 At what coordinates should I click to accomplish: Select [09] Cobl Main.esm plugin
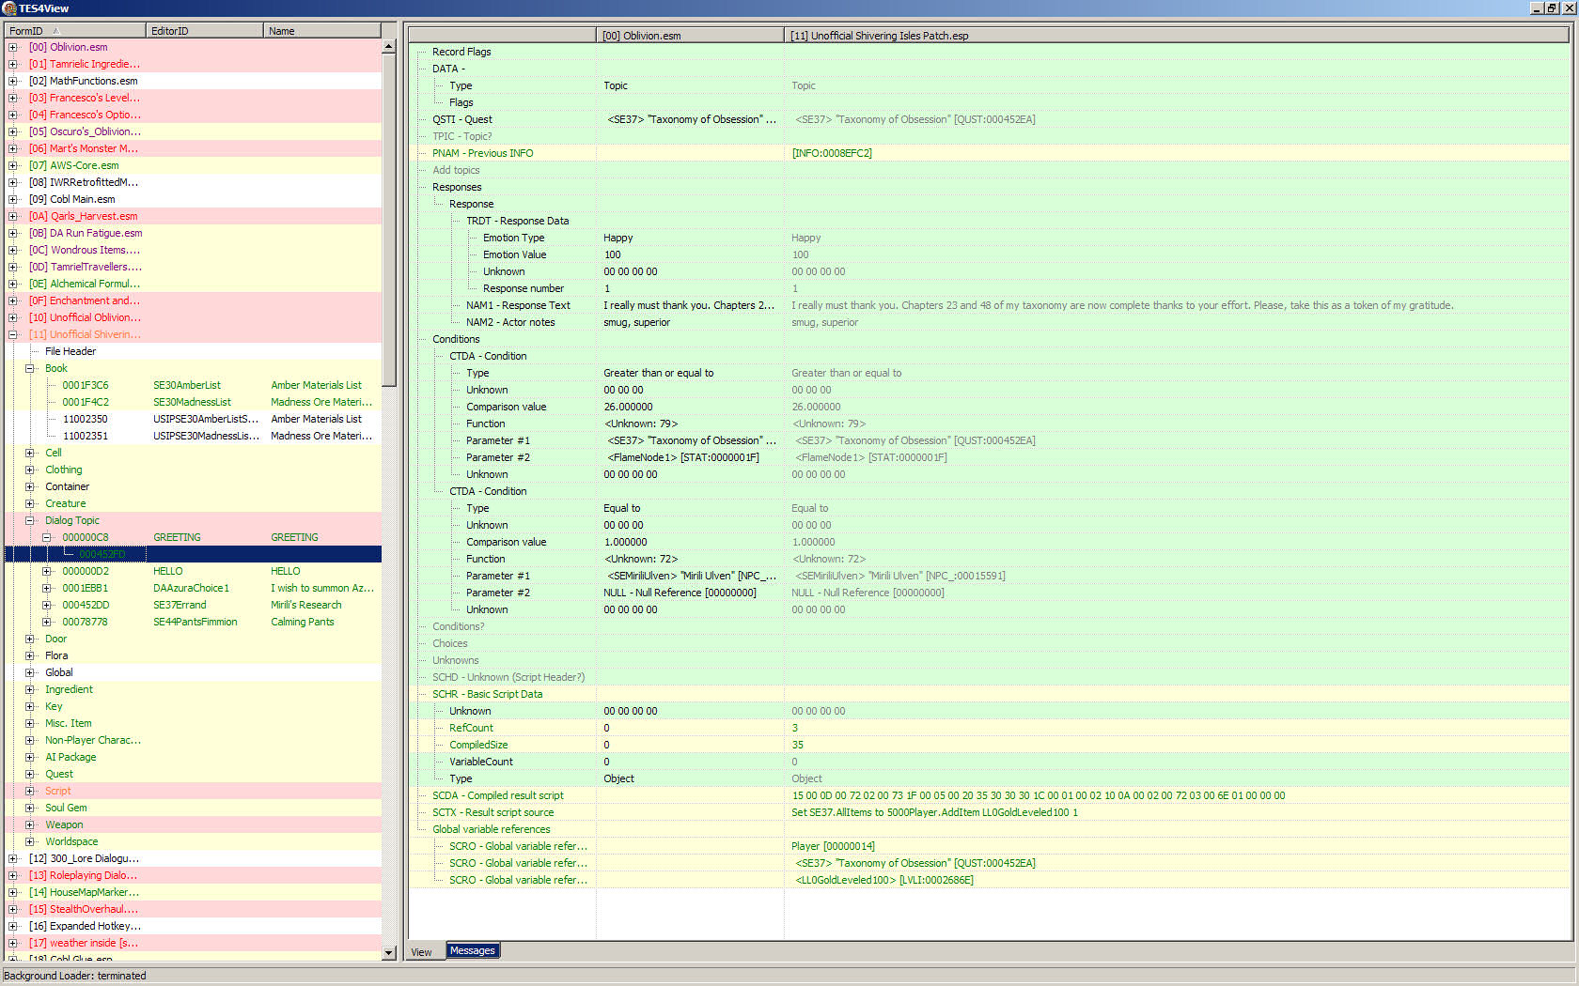click(71, 199)
